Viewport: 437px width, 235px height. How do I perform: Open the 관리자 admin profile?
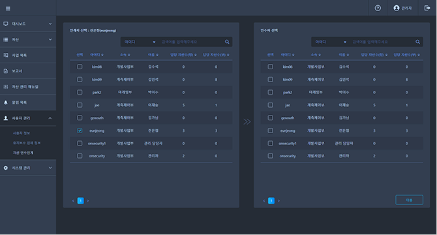point(402,8)
